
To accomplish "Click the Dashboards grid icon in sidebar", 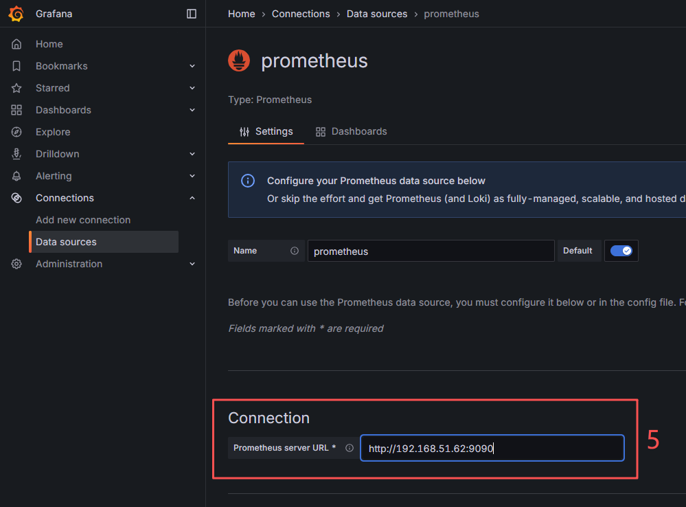I will click(x=16, y=110).
